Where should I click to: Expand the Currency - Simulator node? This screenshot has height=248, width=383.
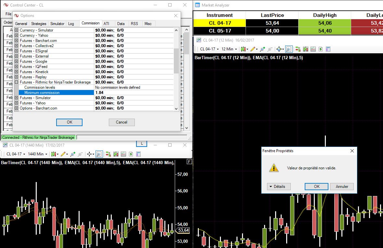(16, 30)
